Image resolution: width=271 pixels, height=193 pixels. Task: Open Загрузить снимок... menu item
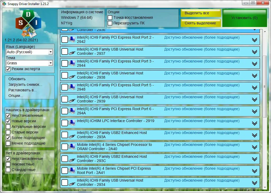(x=25, y=84)
